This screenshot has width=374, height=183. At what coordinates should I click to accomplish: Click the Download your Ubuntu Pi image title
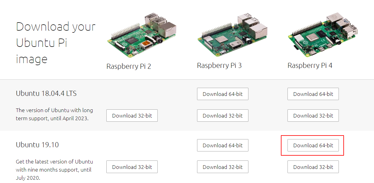click(x=56, y=43)
